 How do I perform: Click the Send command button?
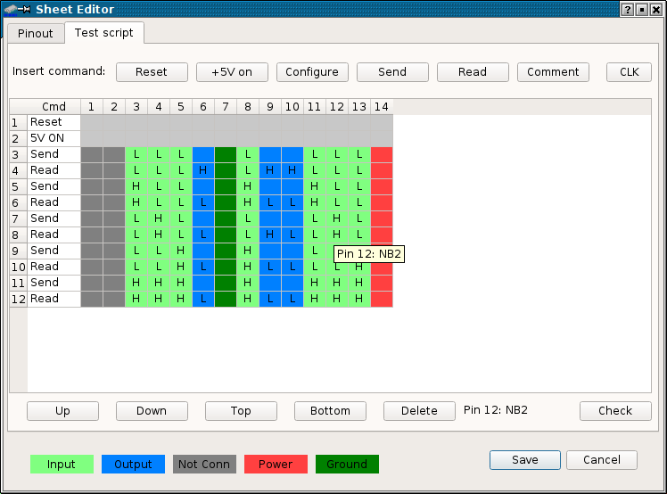tap(392, 72)
